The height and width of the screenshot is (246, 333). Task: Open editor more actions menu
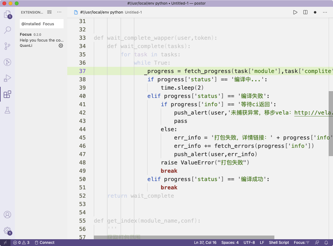(325, 12)
